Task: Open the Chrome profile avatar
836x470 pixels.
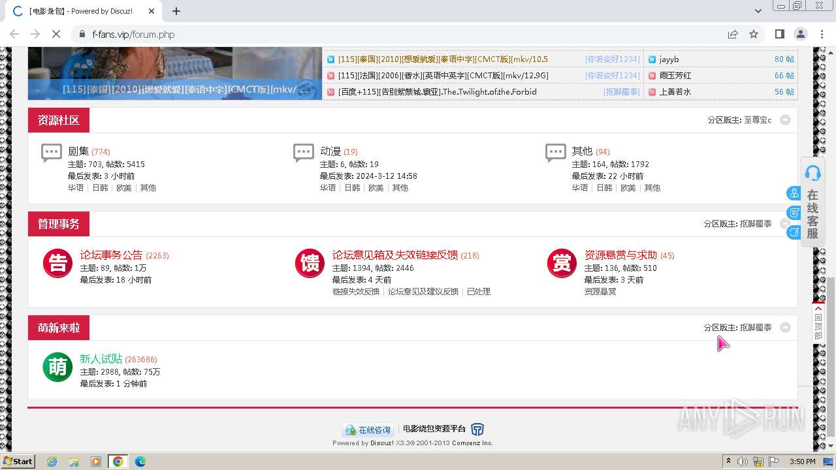Action: point(800,34)
